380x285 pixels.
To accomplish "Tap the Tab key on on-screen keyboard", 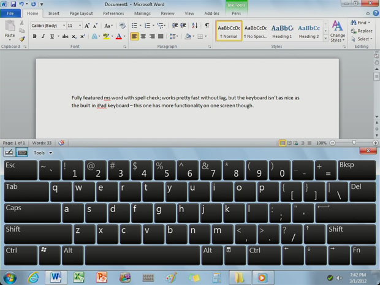I will 26,192.
